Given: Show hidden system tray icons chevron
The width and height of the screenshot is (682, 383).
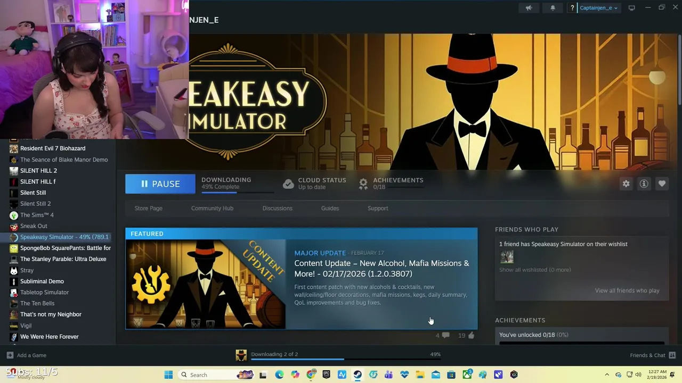Looking at the screenshot, I should [607, 375].
